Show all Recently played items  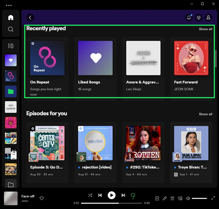[205, 29]
